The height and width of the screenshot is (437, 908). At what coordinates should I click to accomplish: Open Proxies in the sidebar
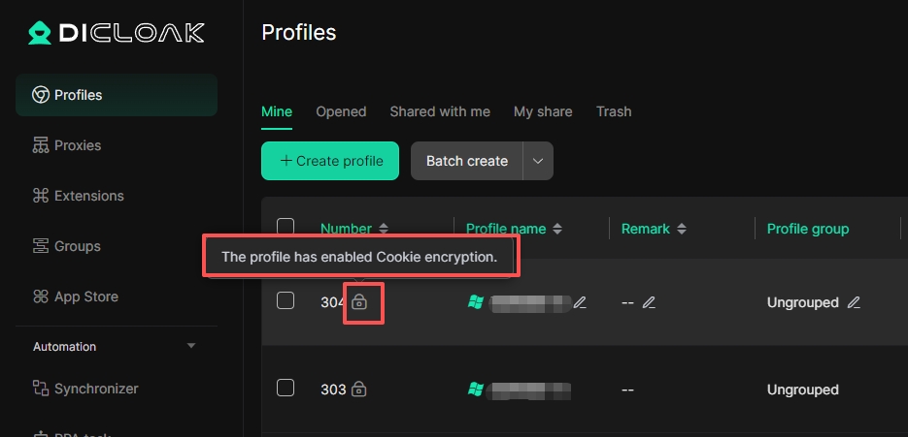coord(78,145)
